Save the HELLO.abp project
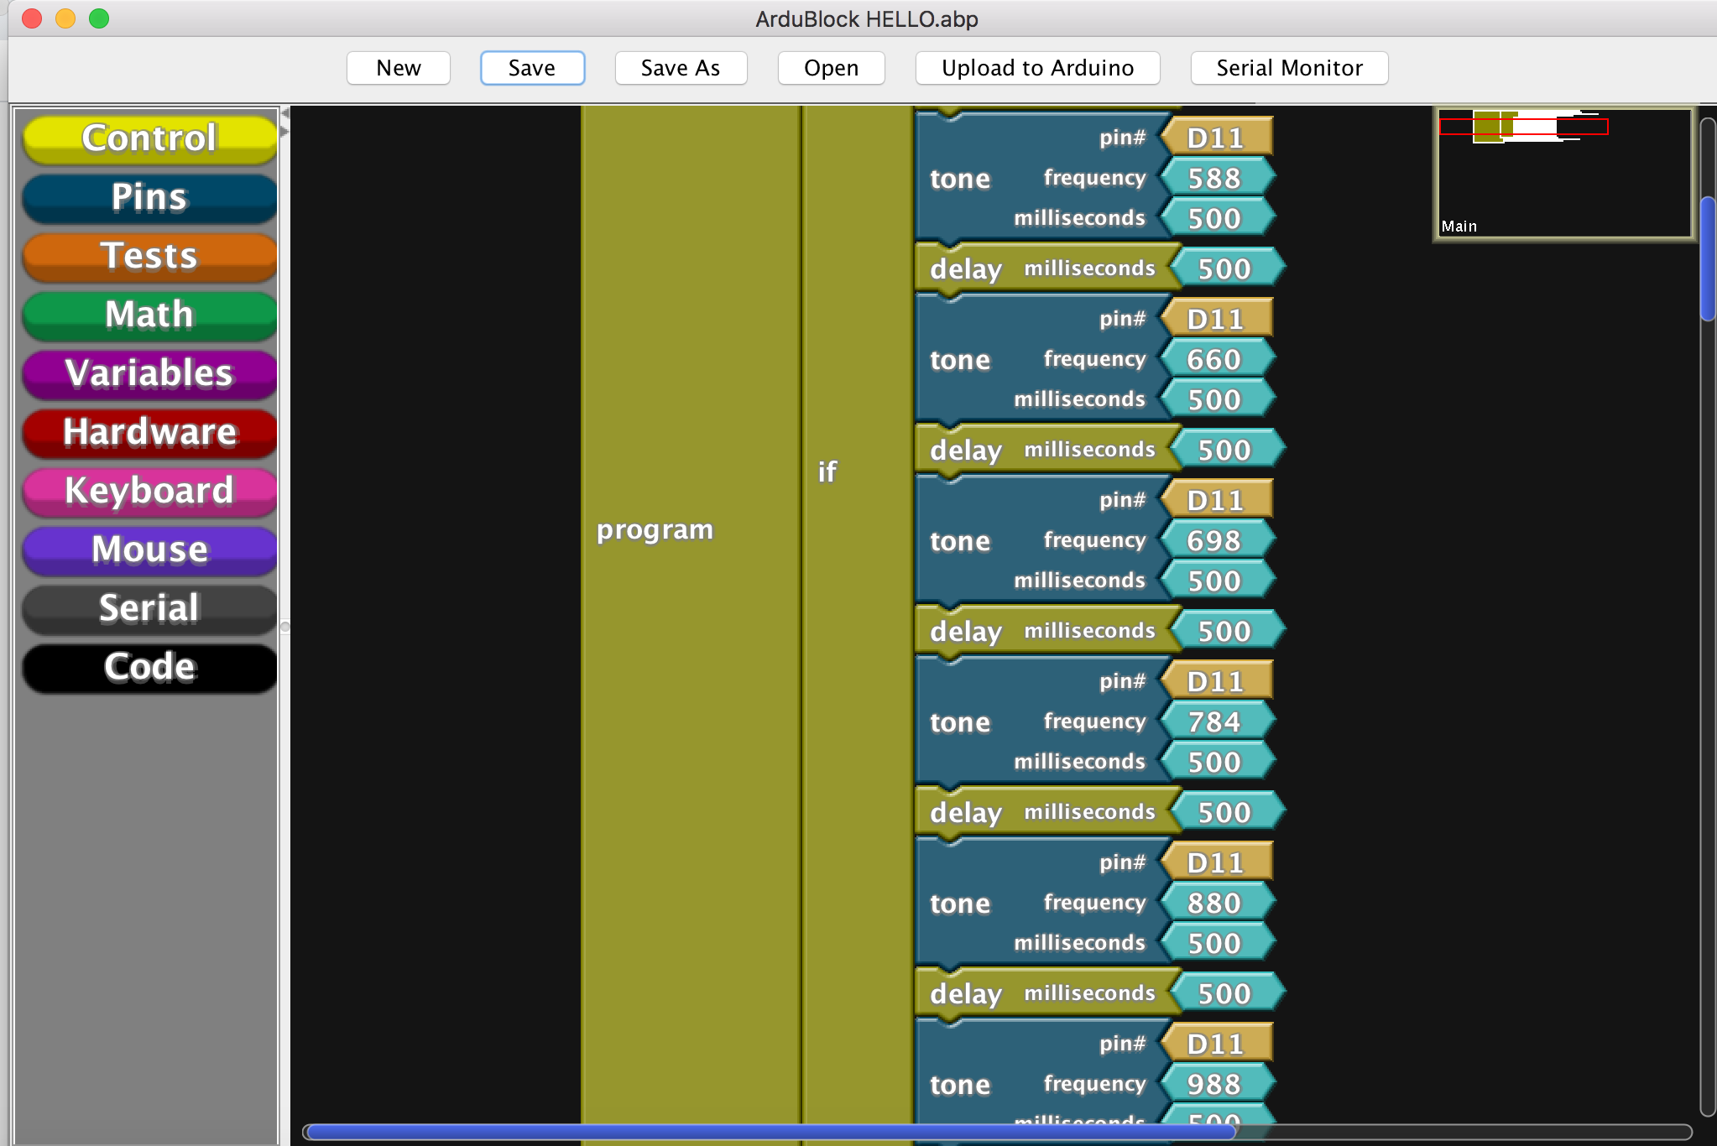The image size is (1717, 1146). (x=532, y=68)
